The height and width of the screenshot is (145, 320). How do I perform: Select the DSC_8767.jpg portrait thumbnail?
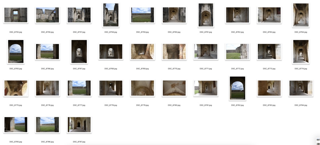(79, 51)
